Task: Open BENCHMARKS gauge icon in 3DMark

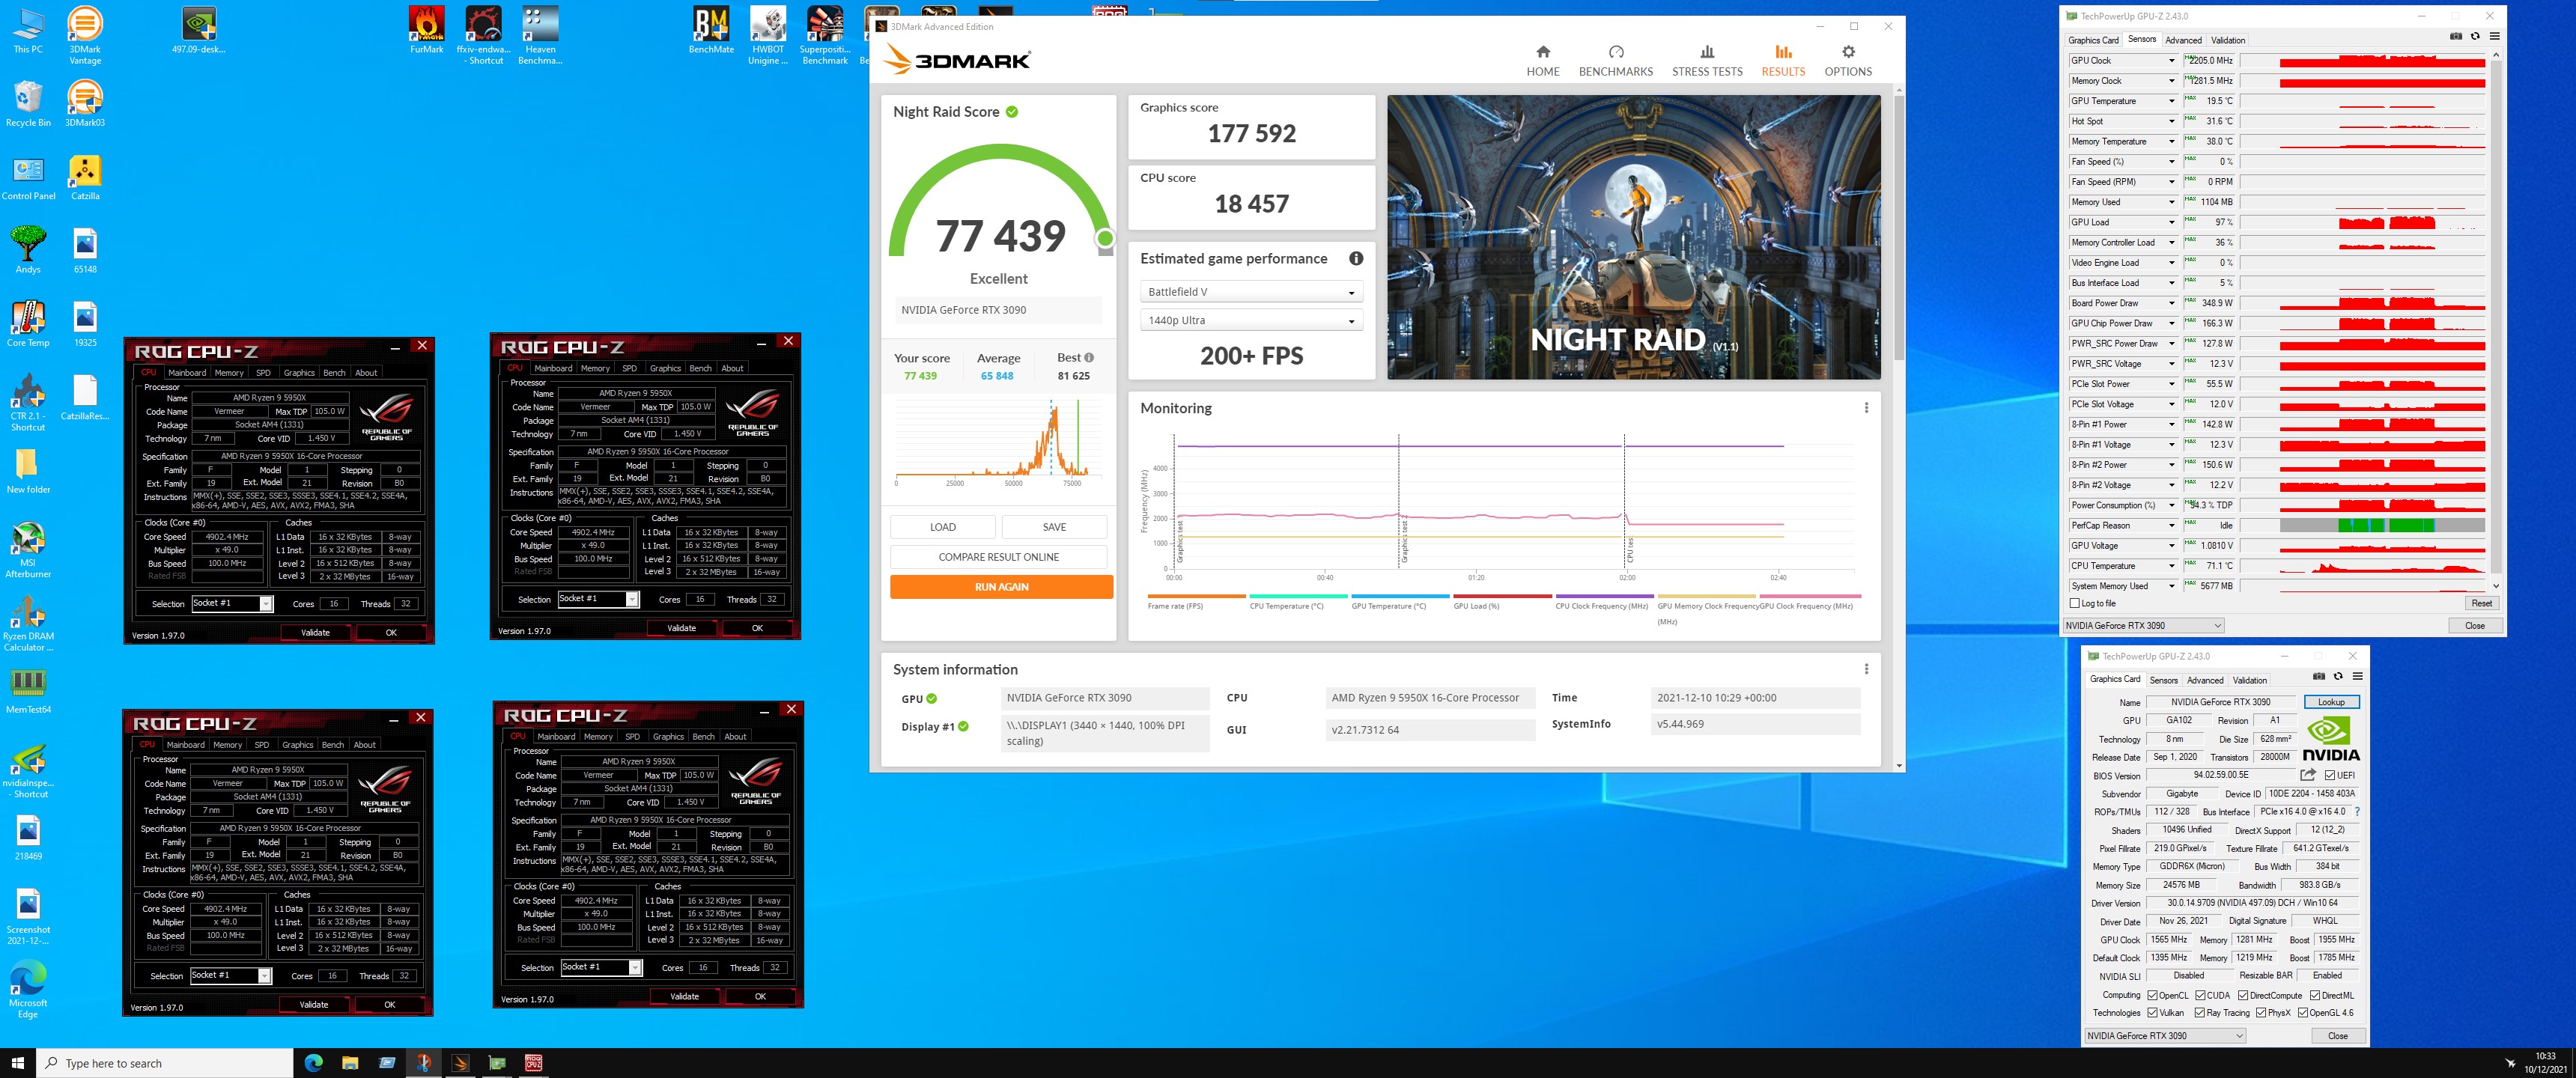Action: click(1615, 52)
